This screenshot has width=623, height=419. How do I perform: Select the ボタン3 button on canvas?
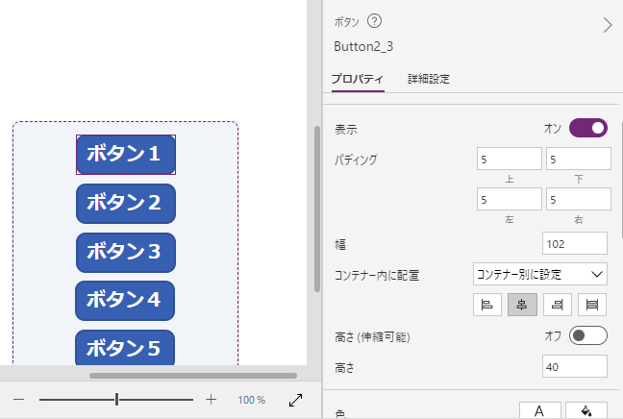(x=126, y=253)
